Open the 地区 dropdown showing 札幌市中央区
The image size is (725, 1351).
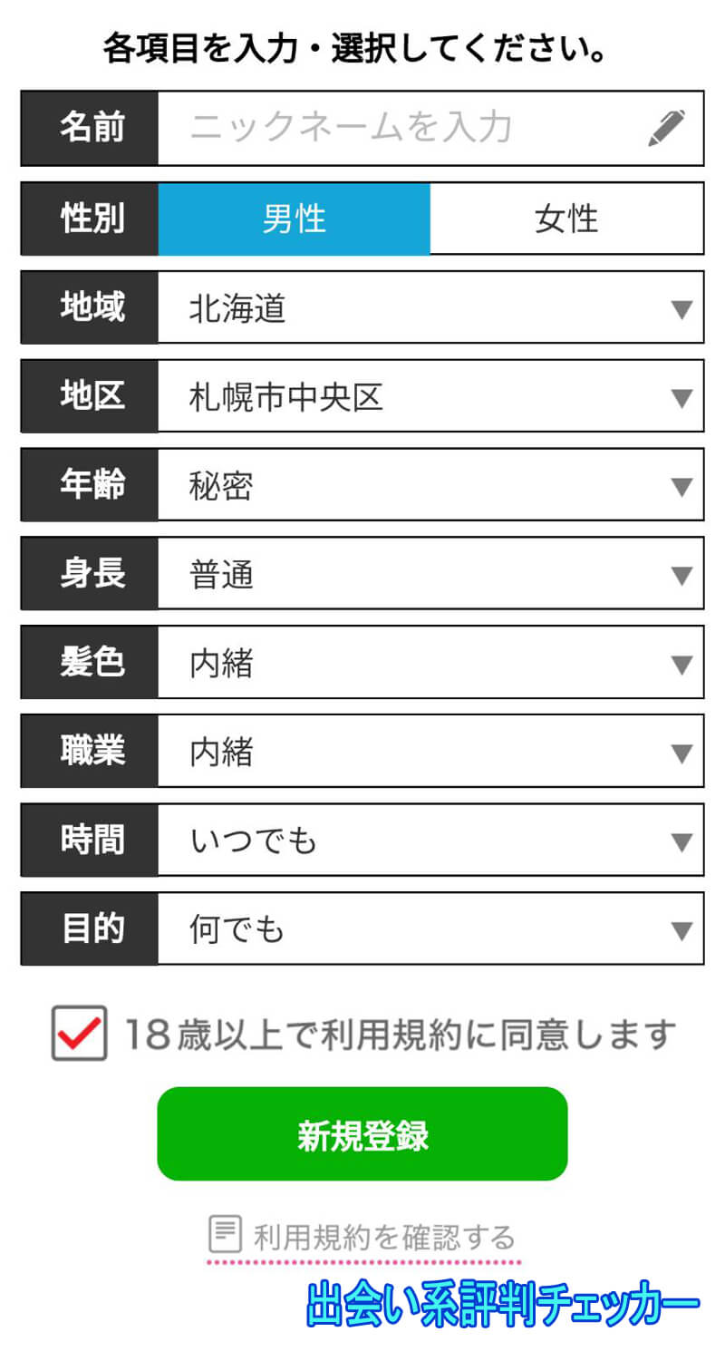pyautogui.click(x=430, y=397)
